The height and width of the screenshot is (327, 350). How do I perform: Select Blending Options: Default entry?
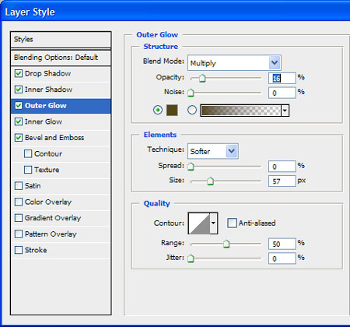point(61,58)
